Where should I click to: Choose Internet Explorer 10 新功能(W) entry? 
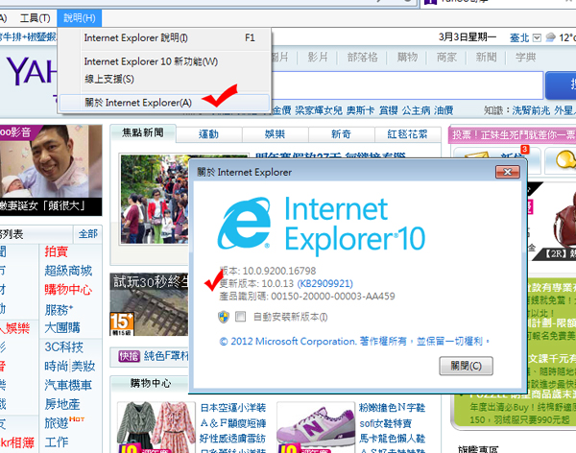(151, 61)
